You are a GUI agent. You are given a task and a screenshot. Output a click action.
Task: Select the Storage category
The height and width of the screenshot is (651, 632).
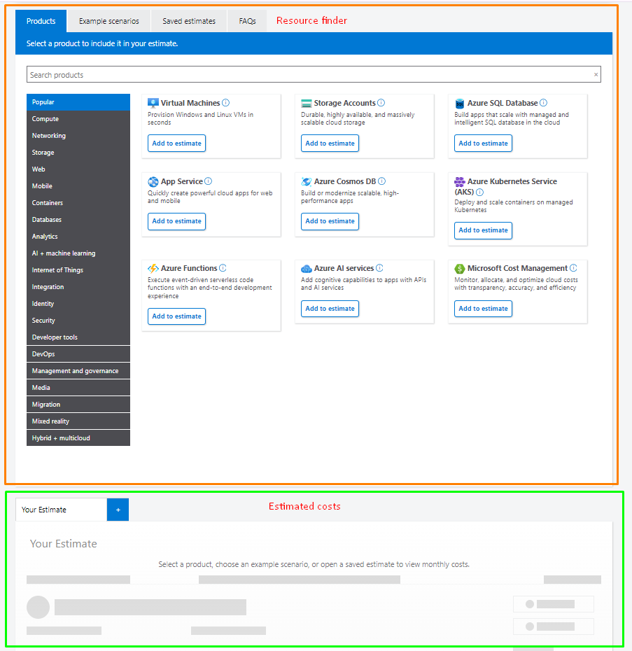point(78,153)
